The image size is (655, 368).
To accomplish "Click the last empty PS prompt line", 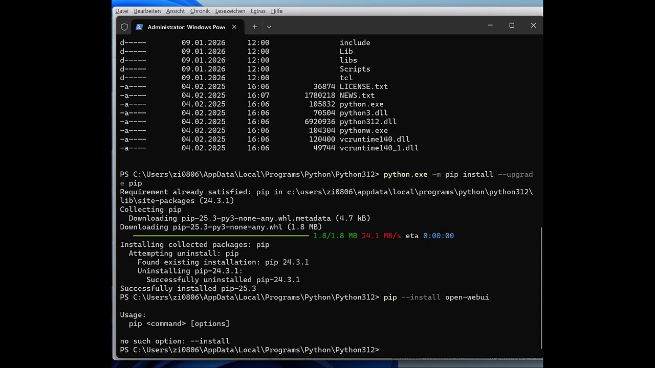I will pyautogui.click(x=250, y=350).
